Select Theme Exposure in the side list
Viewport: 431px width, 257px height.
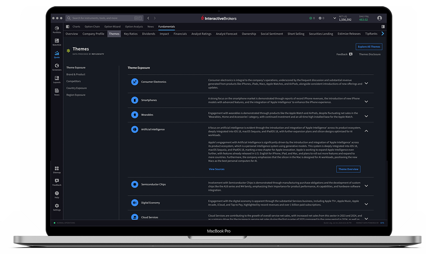[76, 67]
